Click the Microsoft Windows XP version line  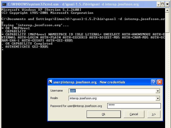(x=41, y=10)
